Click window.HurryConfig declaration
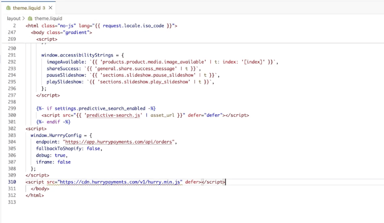384x223 pixels. pos(56,136)
